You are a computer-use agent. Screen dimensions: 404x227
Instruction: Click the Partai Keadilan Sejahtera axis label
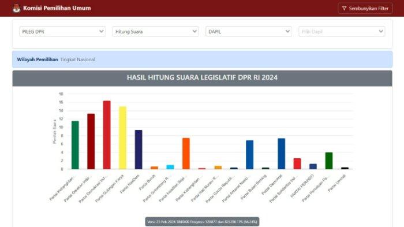(x=173, y=189)
